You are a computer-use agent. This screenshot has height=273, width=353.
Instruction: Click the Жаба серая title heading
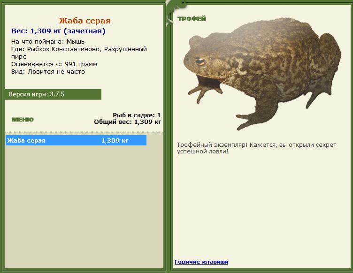(85, 21)
